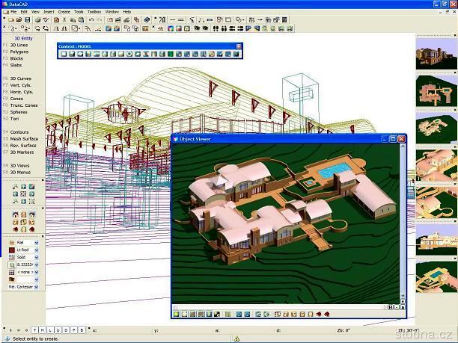This screenshot has height=343, width=458.
Task: Expand the Solid linetype dropdown
Action: point(36,258)
